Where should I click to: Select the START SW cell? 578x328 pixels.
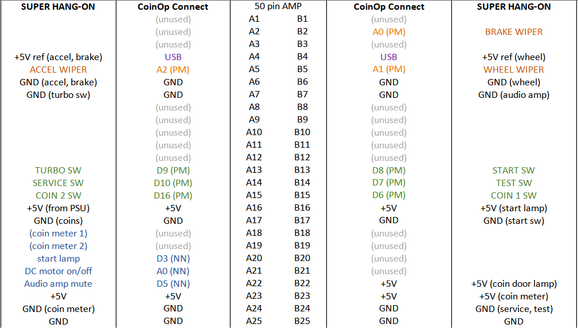point(513,171)
